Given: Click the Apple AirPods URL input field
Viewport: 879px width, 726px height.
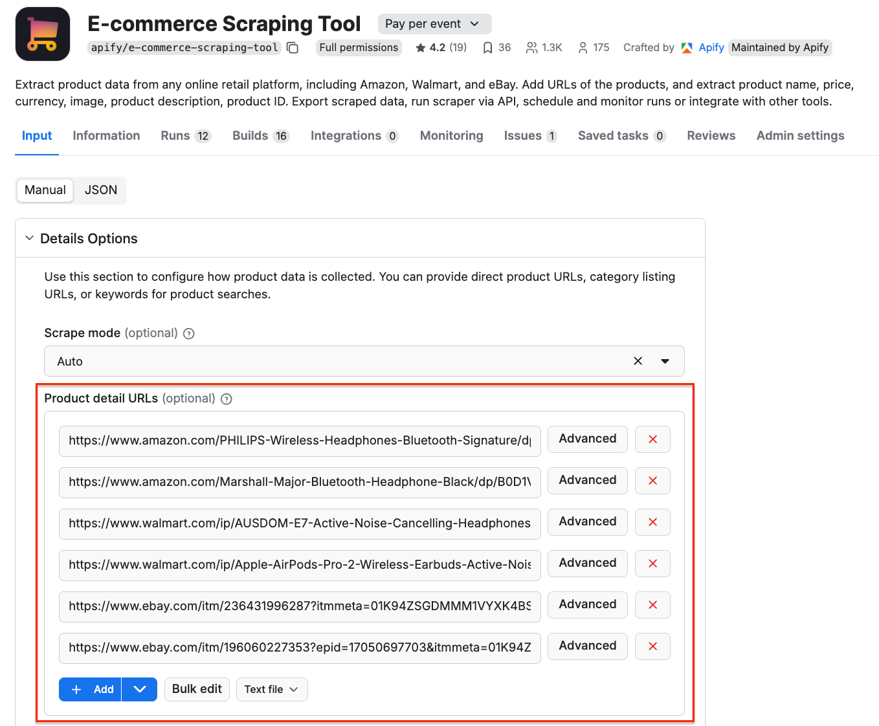Looking at the screenshot, I should click(x=300, y=564).
